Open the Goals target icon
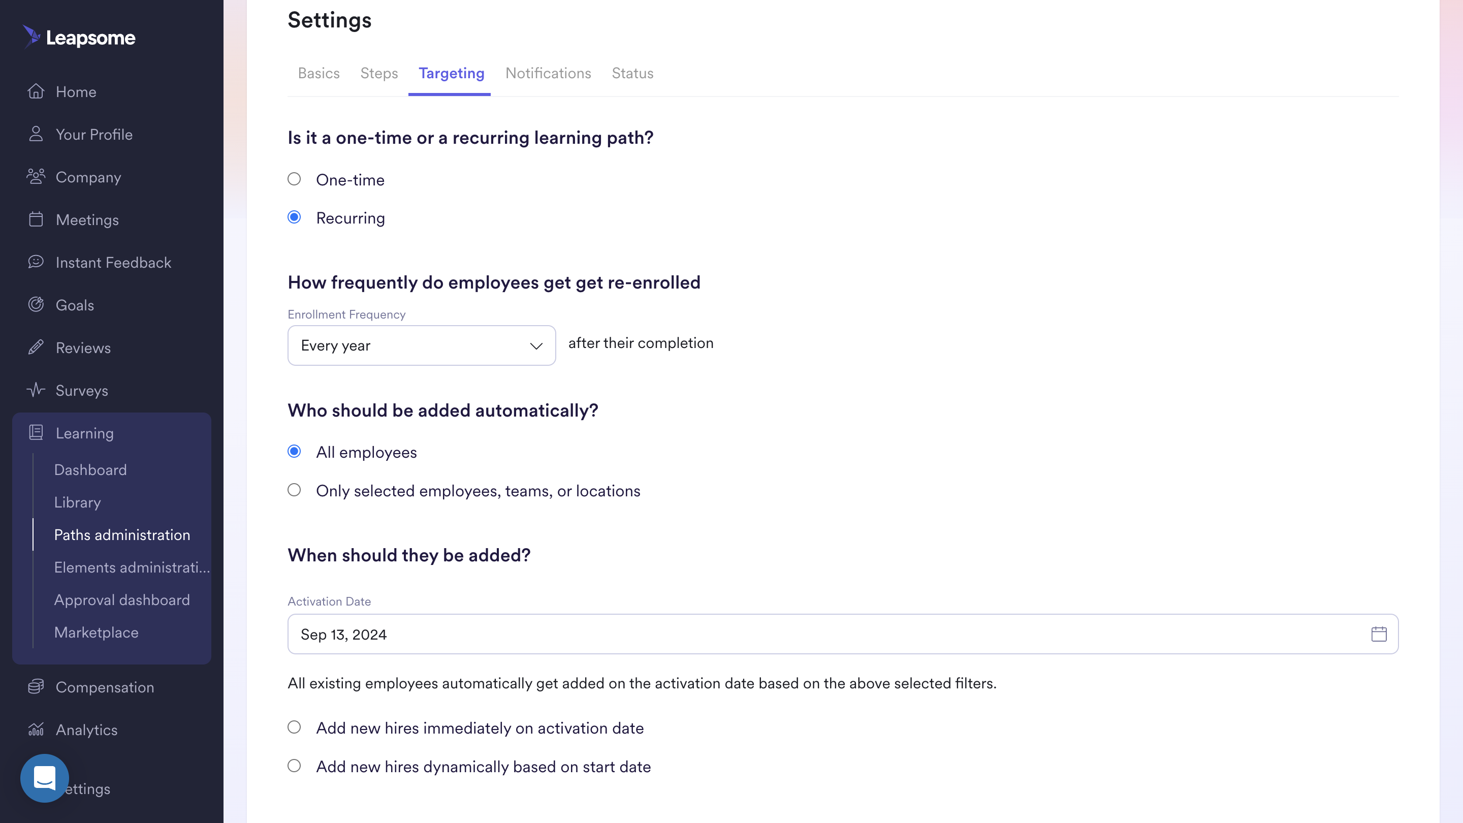The width and height of the screenshot is (1463, 823). point(36,304)
